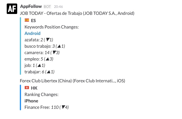Click the Finance Free ranking line
Image resolution: width=182 pixels, height=119 pixels.
tap(47, 107)
